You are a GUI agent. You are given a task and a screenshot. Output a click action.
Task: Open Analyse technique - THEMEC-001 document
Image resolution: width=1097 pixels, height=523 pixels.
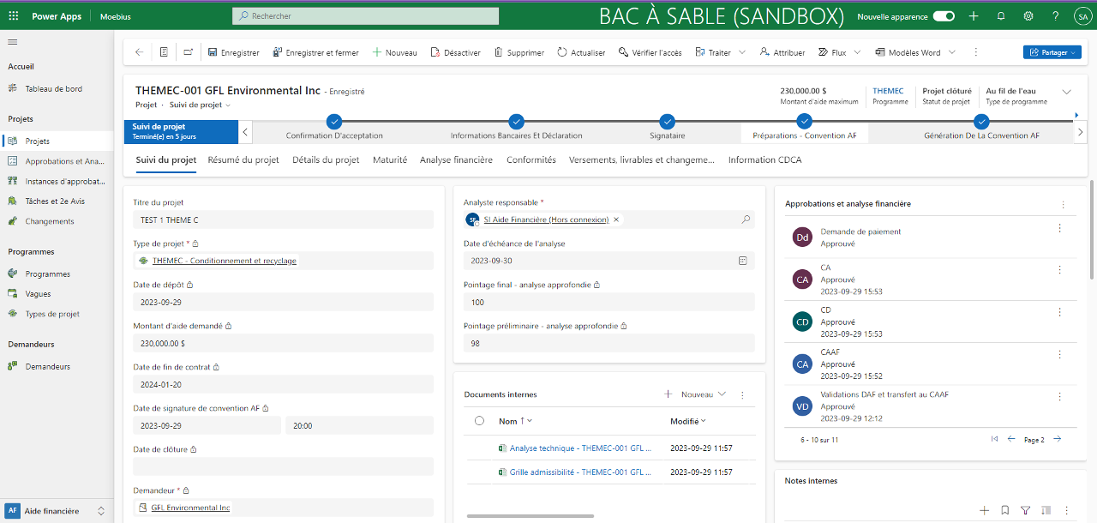580,448
